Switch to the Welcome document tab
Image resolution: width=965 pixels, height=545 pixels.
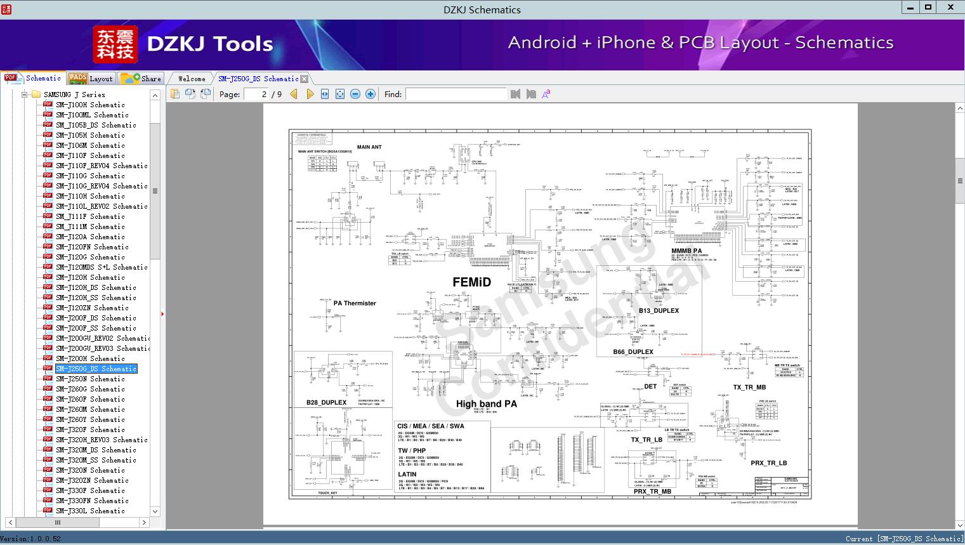pos(192,79)
